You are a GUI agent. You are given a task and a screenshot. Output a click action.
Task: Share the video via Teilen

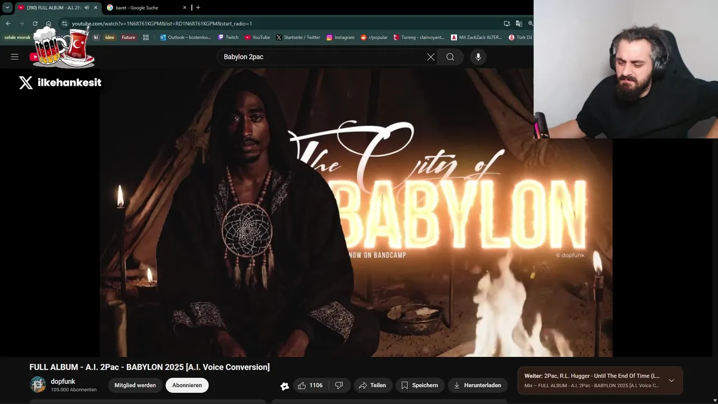[x=372, y=385]
